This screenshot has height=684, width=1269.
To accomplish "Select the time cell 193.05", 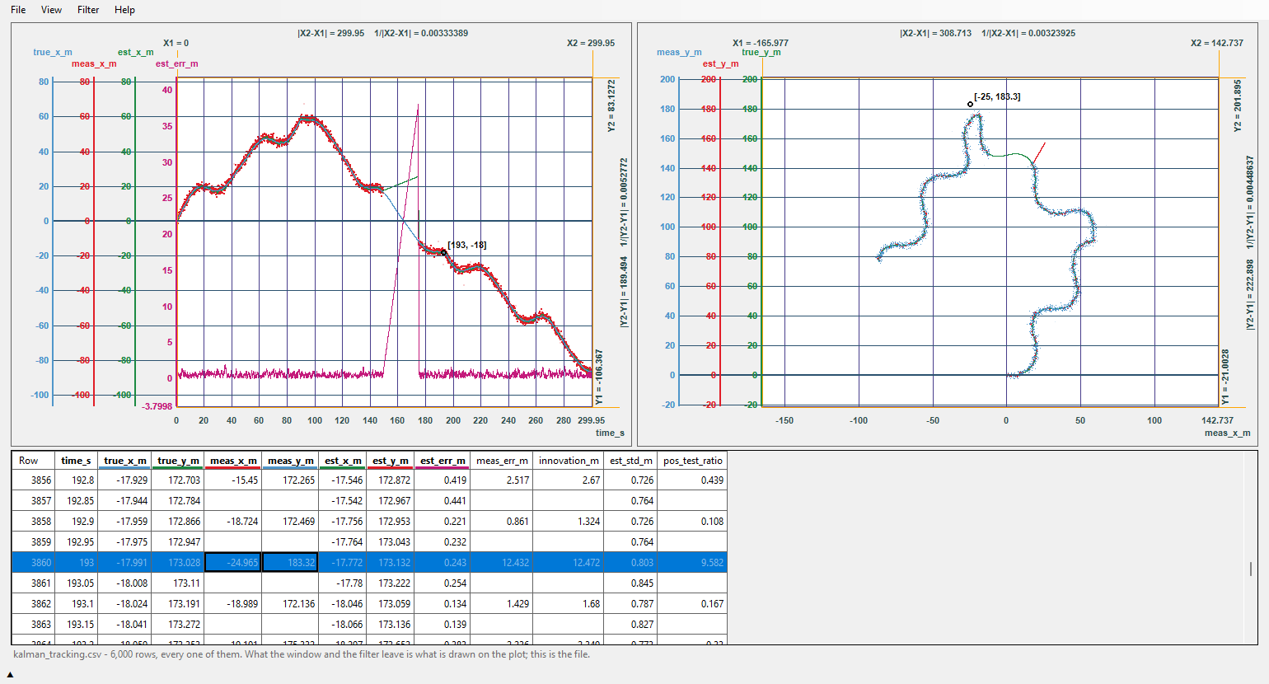I will coord(77,583).
